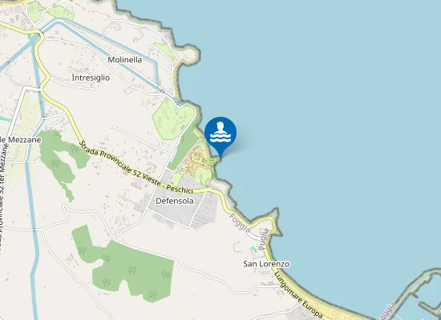Click Strada Provinciale 52 Vieste - Peschici label

click(x=136, y=167)
